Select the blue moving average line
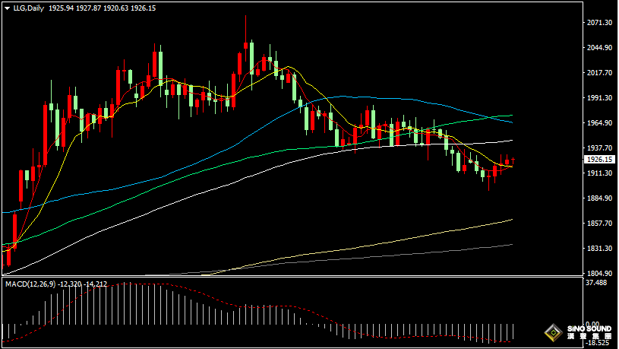 [x=342, y=97]
